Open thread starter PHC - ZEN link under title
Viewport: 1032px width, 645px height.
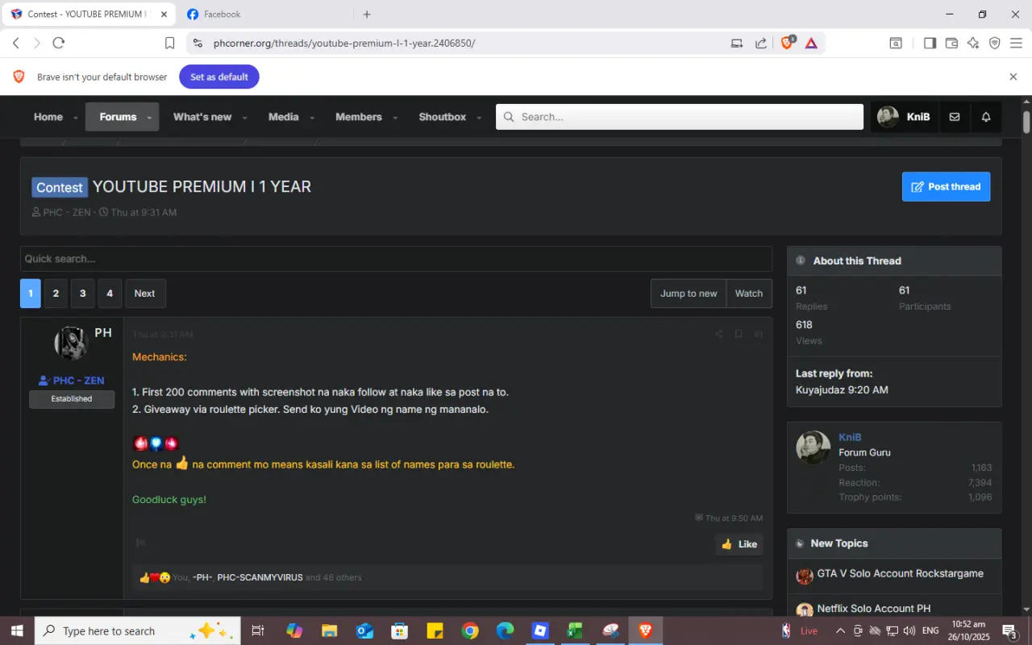67,213
